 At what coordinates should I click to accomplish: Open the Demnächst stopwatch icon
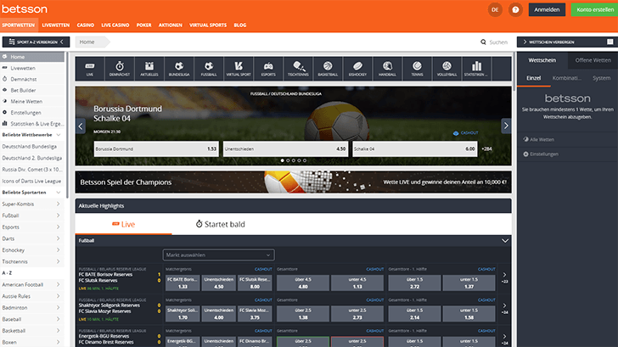120,69
